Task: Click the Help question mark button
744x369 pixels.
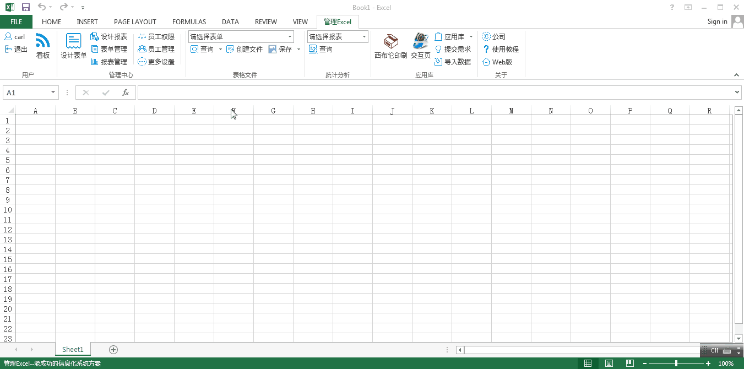Action: pyautogui.click(x=672, y=7)
